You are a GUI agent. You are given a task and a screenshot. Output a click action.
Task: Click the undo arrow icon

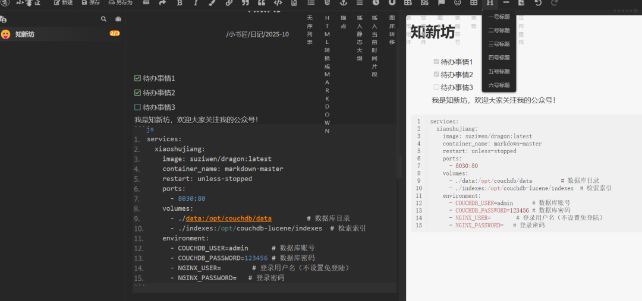pos(539,3)
